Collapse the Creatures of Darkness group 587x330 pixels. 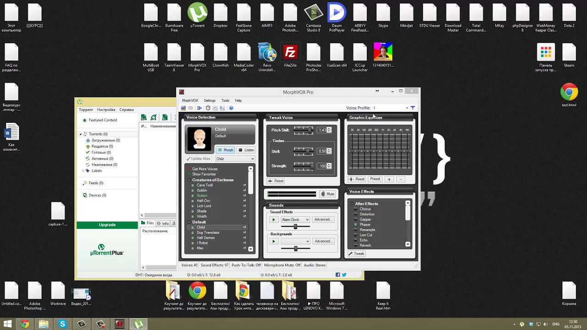189,180
